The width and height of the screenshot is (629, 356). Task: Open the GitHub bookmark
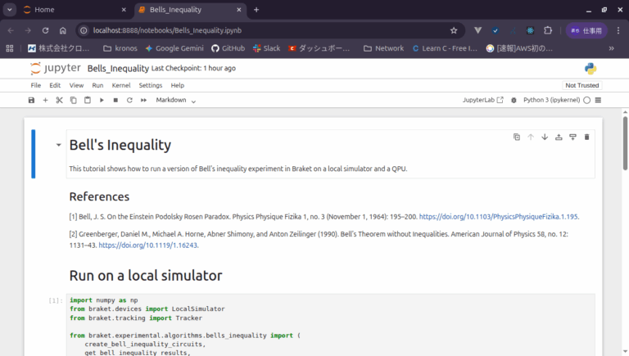point(228,48)
